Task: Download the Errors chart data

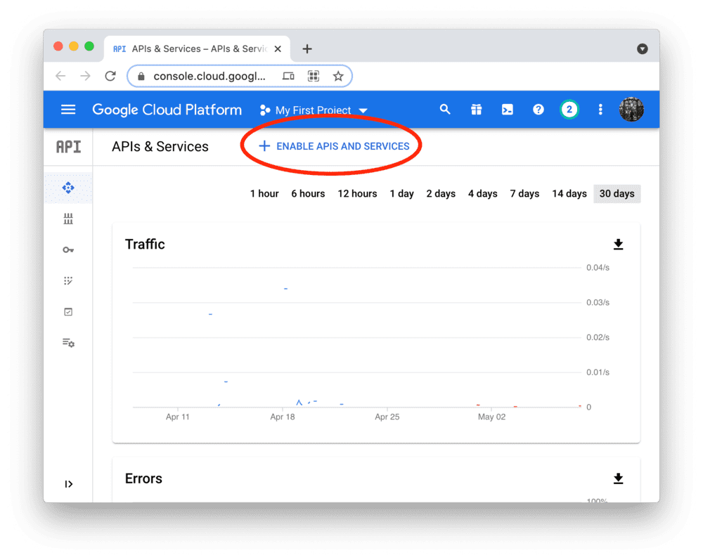Action: click(618, 478)
